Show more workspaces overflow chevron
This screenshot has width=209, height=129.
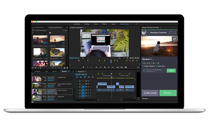point(136,24)
